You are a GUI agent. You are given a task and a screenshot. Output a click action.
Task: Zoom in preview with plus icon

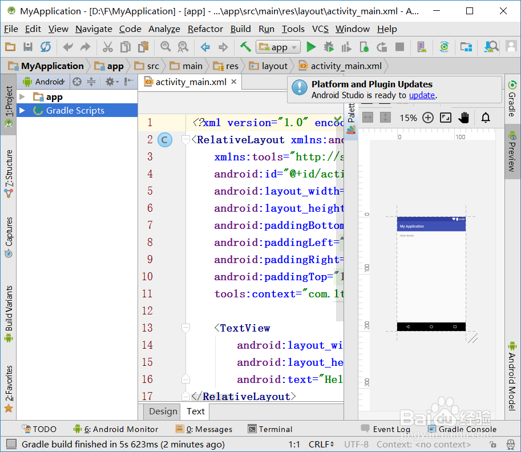(428, 118)
